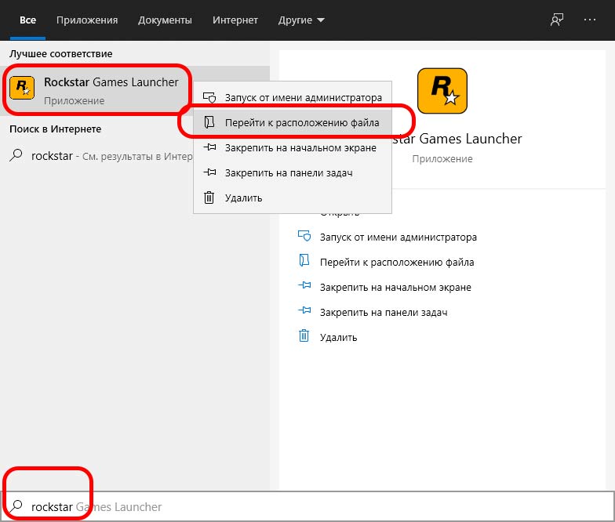Click the magnifier icon in the search box

[16, 506]
